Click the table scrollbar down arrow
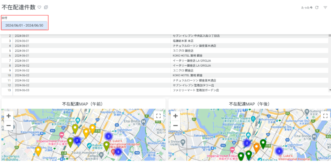Image resolution: width=331 pixels, height=162 pixels. click(x=330, y=90)
